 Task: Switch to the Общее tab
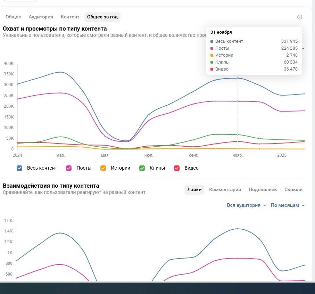point(13,17)
